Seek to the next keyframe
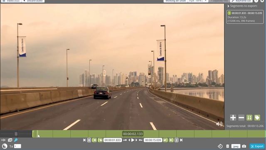The image size is (266, 150). coord(140,140)
